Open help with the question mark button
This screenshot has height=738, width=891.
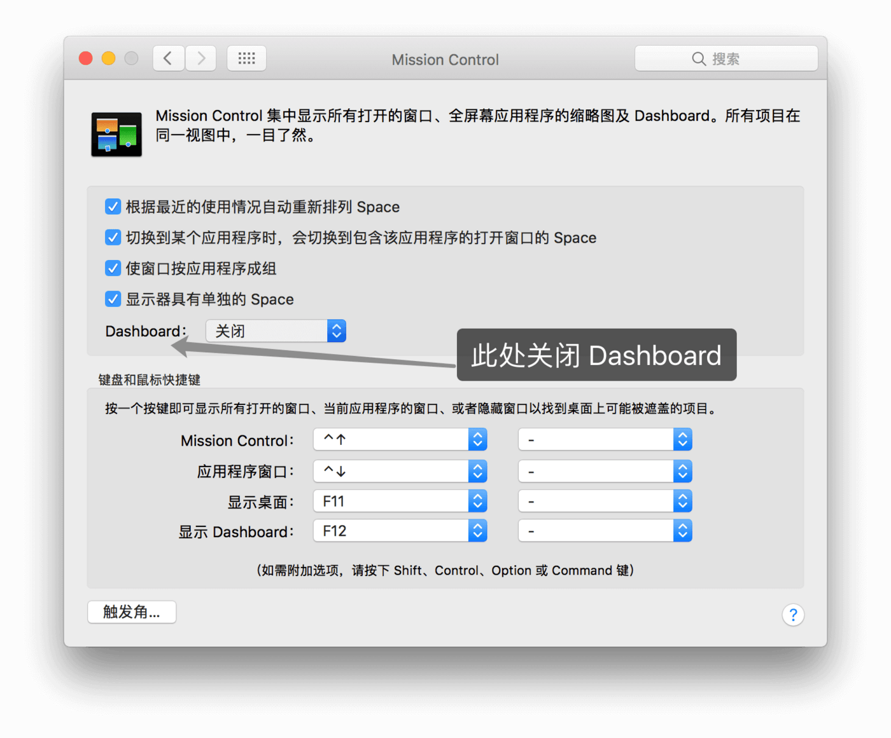click(793, 615)
